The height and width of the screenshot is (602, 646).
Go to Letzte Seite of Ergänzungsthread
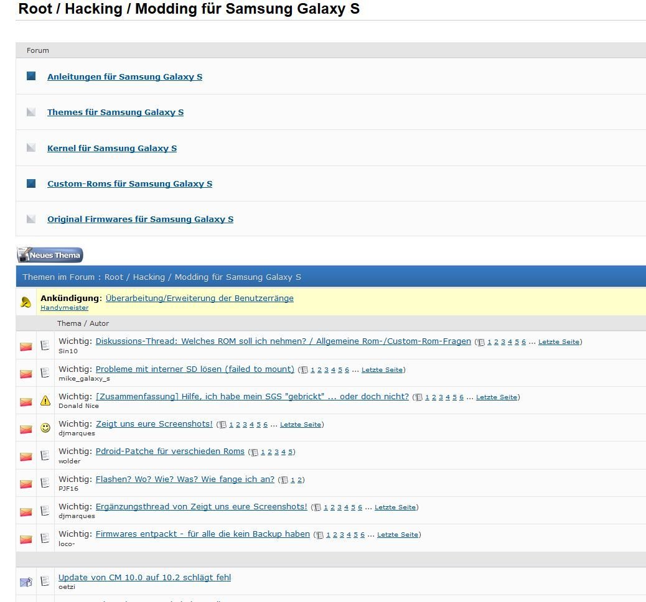[x=396, y=507]
